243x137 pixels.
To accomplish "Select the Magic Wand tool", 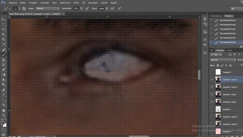I will coord(3,35).
